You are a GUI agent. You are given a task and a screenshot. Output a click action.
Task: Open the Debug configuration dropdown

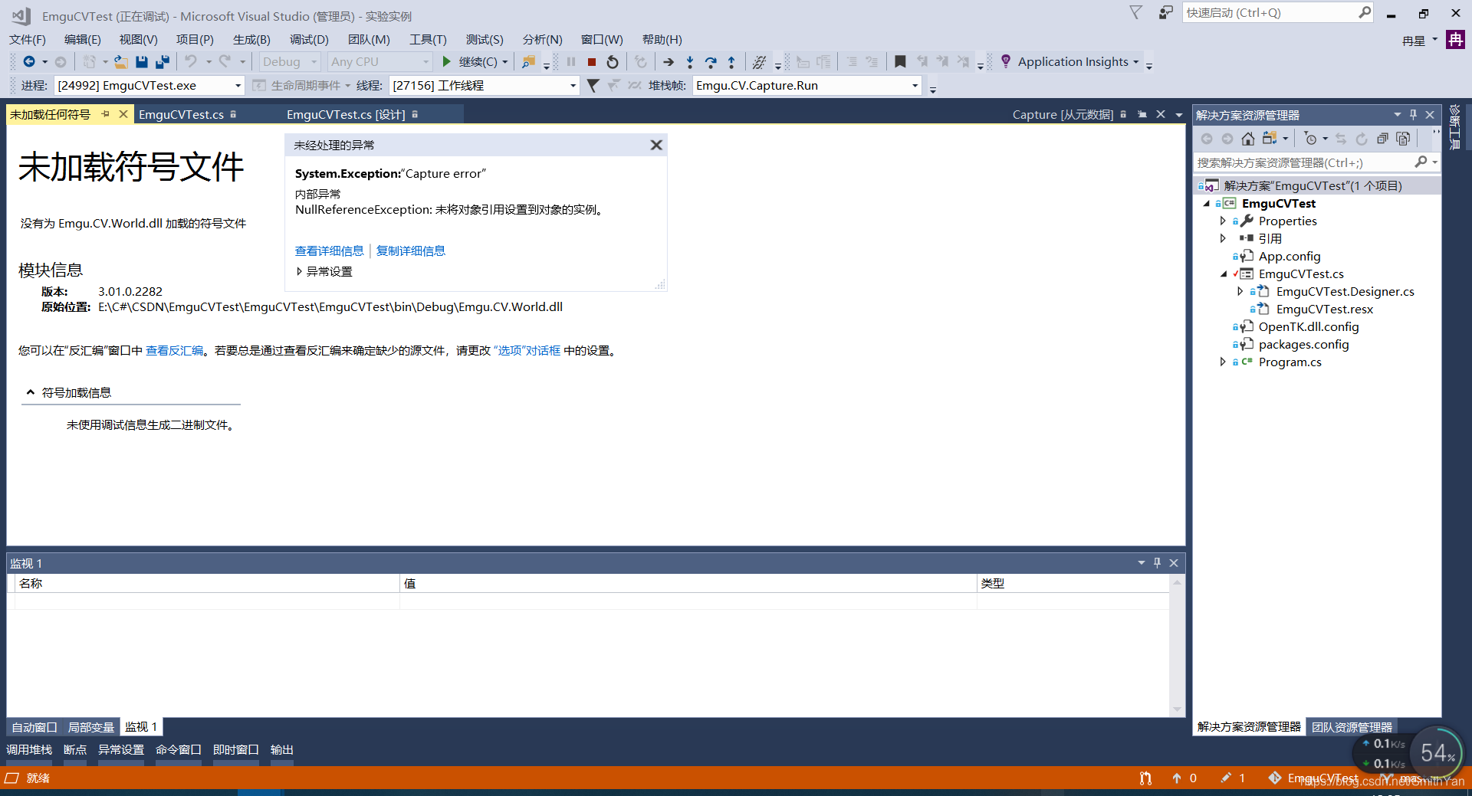click(x=290, y=61)
